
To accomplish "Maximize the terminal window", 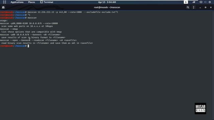I will point(206,7).
